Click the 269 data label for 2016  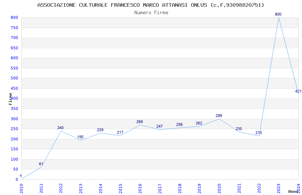coord(140,122)
